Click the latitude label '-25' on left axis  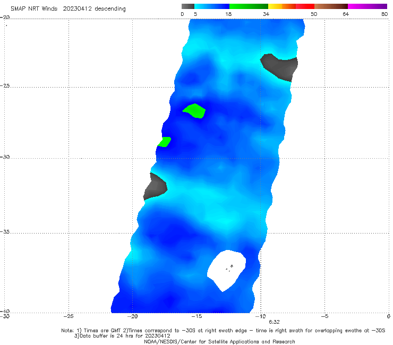pos(5,85)
